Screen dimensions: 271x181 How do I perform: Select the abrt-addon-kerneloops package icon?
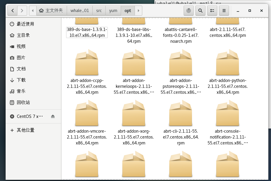point(134,62)
